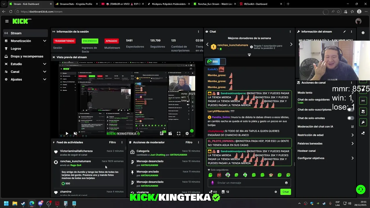Click the broadcast signal icon in right sidebar

click(363, 101)
